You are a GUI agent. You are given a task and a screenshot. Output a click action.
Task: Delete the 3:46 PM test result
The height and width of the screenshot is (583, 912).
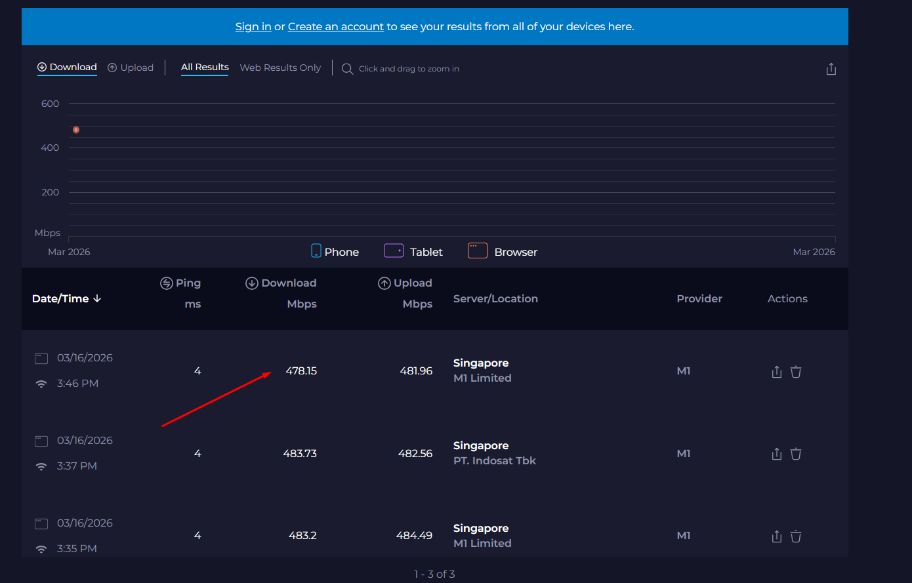(x=796, y=372)
